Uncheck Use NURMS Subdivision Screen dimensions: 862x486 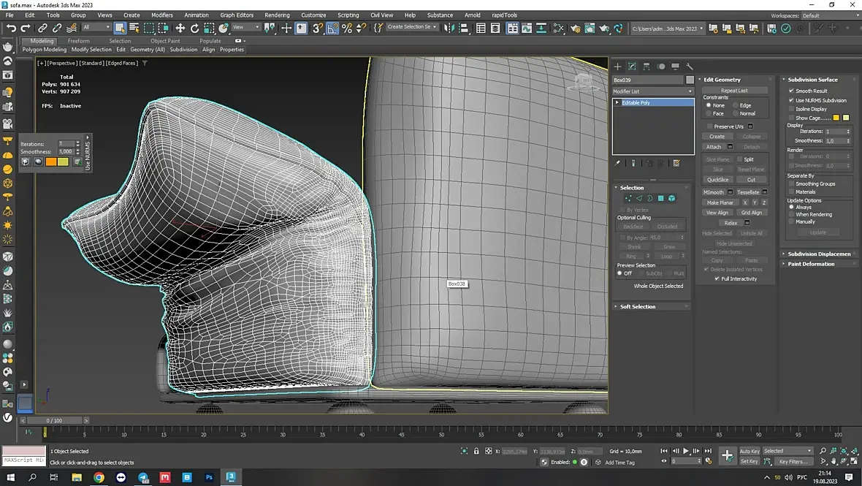point(791,100)
